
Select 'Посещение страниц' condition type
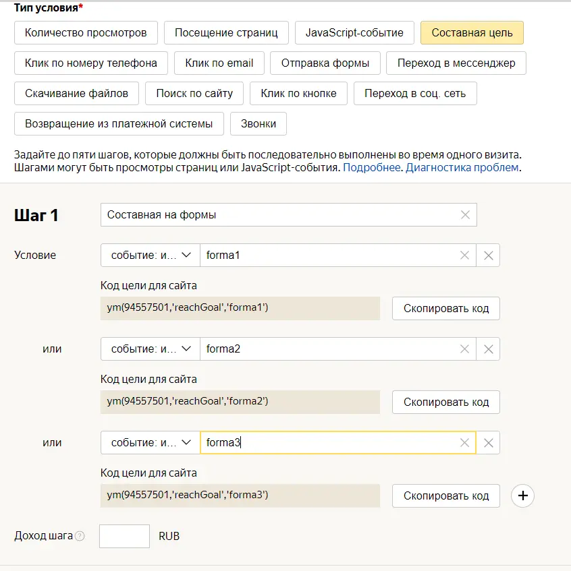click(x=226, y=33)
